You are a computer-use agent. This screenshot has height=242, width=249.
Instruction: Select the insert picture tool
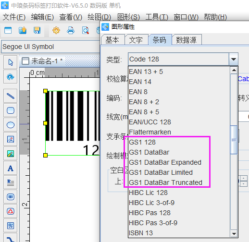[x=11, y=139]
